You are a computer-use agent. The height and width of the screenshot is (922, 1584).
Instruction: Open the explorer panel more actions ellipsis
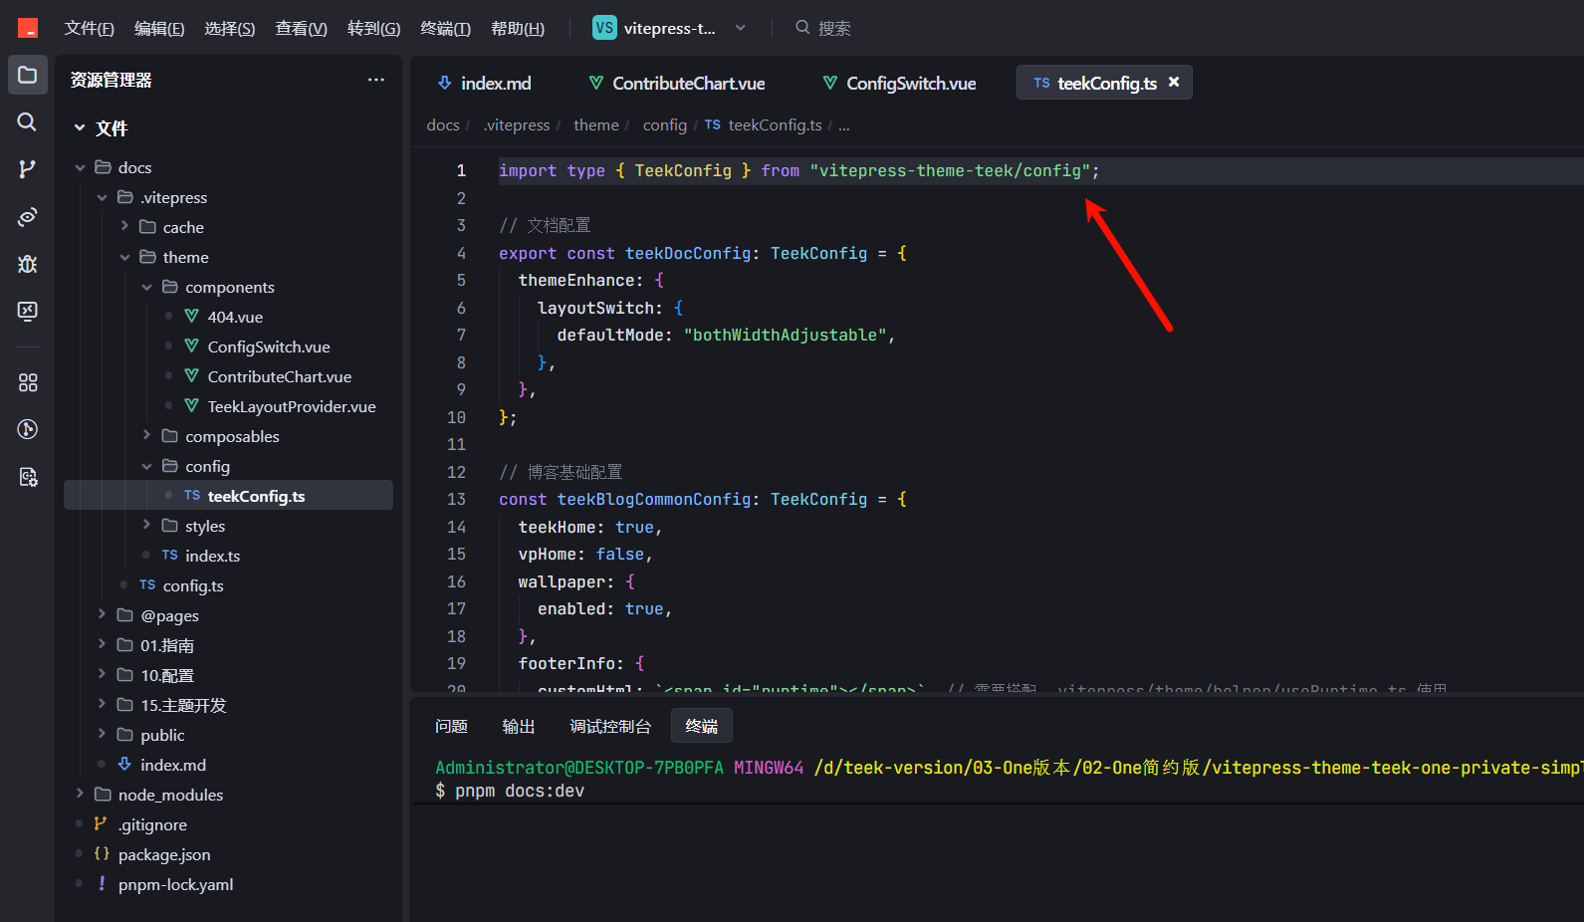pos(375,80)
